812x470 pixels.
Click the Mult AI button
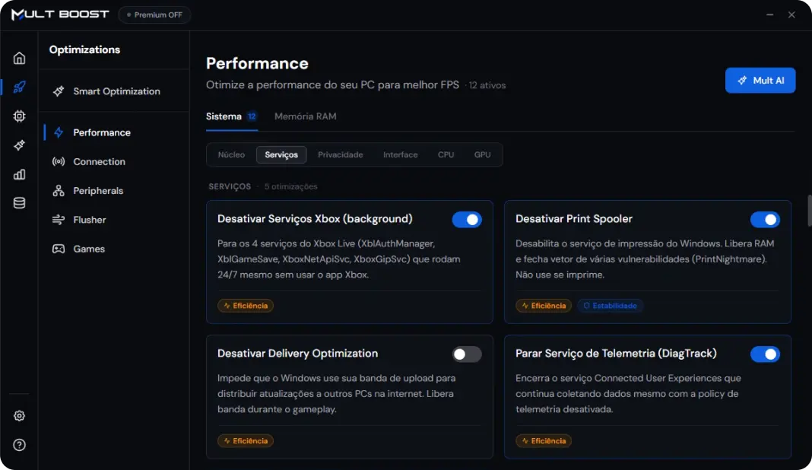pyautogui.click(x=760, y=81)
